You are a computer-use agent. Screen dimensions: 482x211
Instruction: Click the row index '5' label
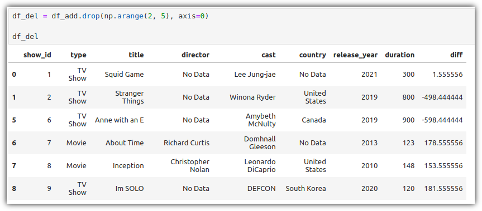[x=14, y=120]
